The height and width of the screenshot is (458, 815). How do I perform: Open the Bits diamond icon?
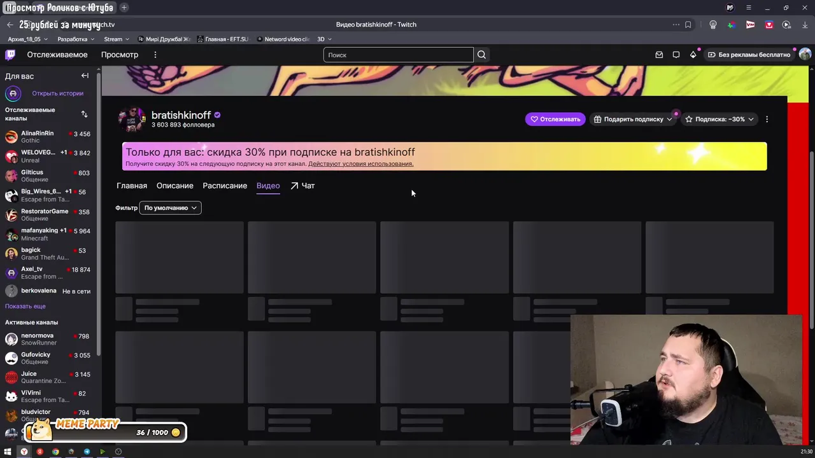click(x=693, y=55)
